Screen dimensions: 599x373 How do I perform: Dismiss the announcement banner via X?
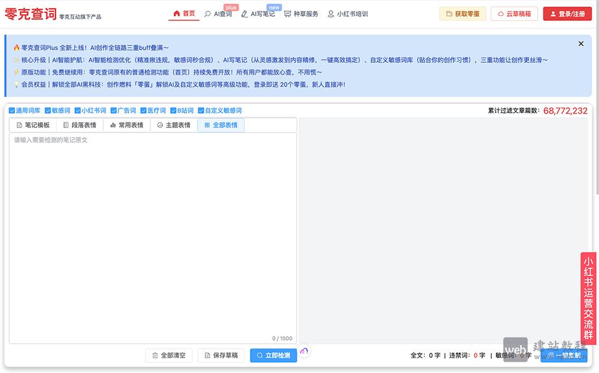580,43
